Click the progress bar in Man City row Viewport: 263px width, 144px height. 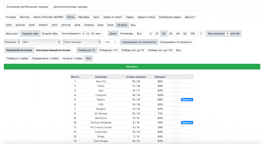[175, 81]
